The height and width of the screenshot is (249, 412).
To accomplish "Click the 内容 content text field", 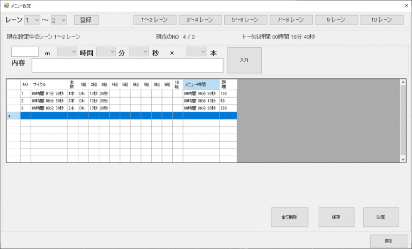I will point(128,65).
